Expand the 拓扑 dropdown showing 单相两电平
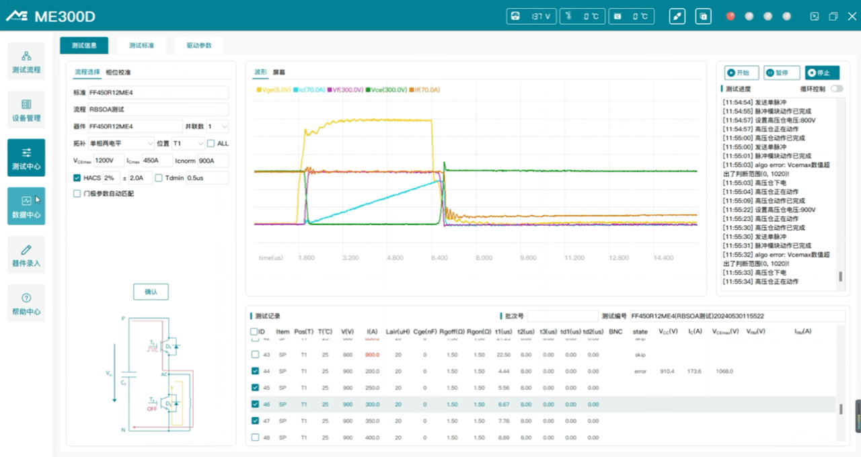The width and height of the screenshot is (861, 457). tap(121, 143)
